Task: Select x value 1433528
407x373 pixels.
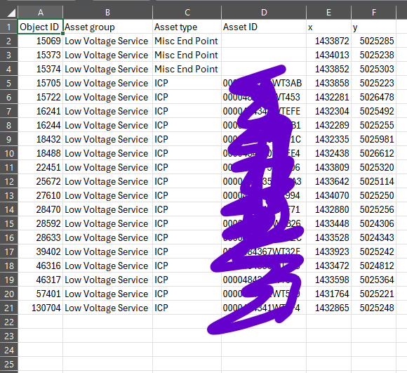Action: [x=328, y=237]
